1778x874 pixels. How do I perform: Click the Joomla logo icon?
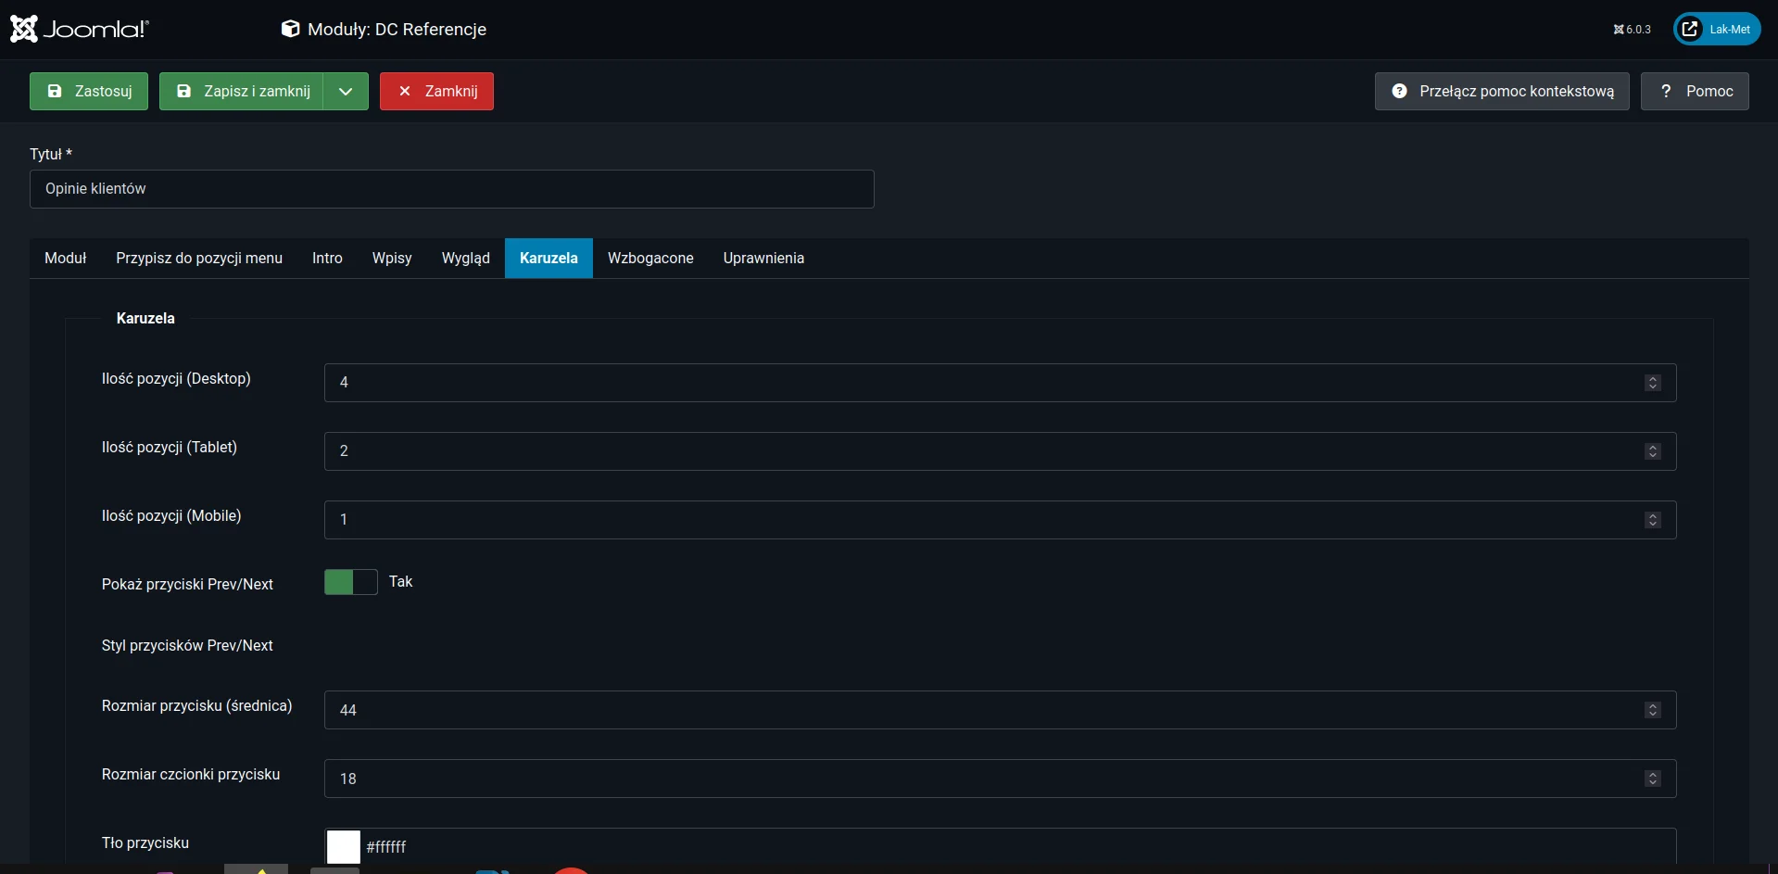point(25,29)
